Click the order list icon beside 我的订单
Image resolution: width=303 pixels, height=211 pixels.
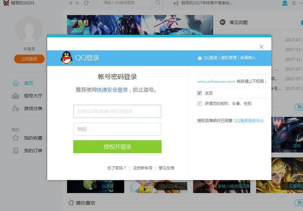point(16,150)
